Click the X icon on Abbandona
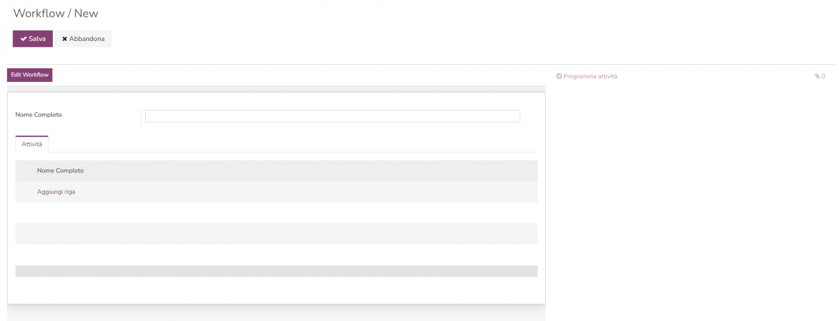This screenshot has height=321, width=839. (64, 39)
